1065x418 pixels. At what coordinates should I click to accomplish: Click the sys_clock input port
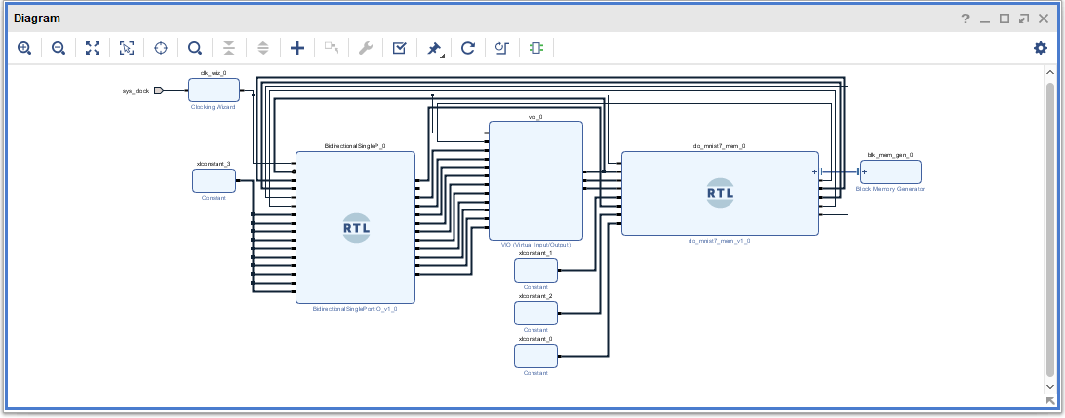click(x=159, y=91)
